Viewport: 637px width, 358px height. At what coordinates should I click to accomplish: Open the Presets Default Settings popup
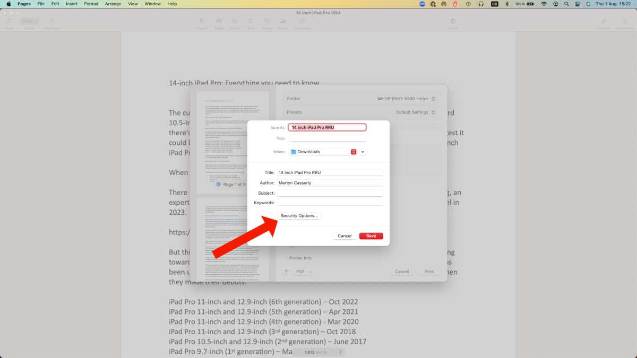pos(416,112)
